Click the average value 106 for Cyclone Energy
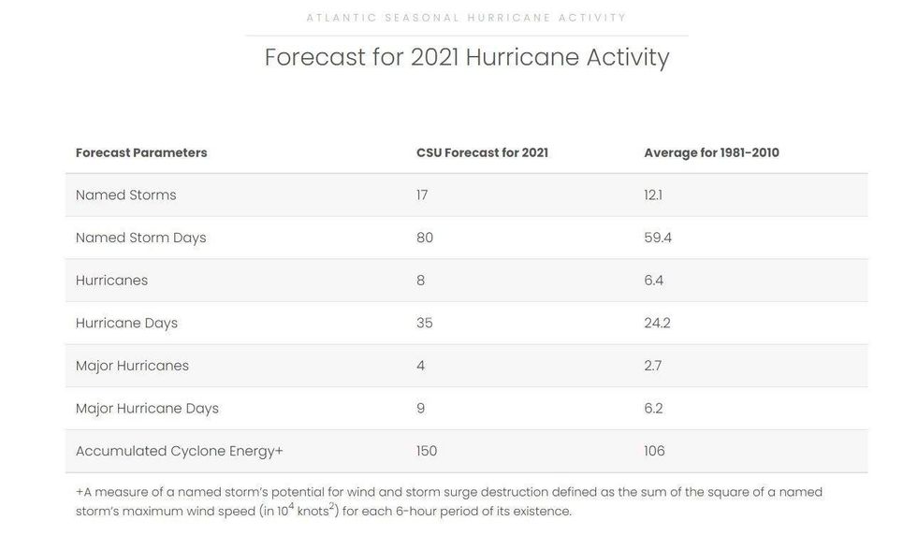This screenshot has width=917, height=535. click(x=654, y=451)
